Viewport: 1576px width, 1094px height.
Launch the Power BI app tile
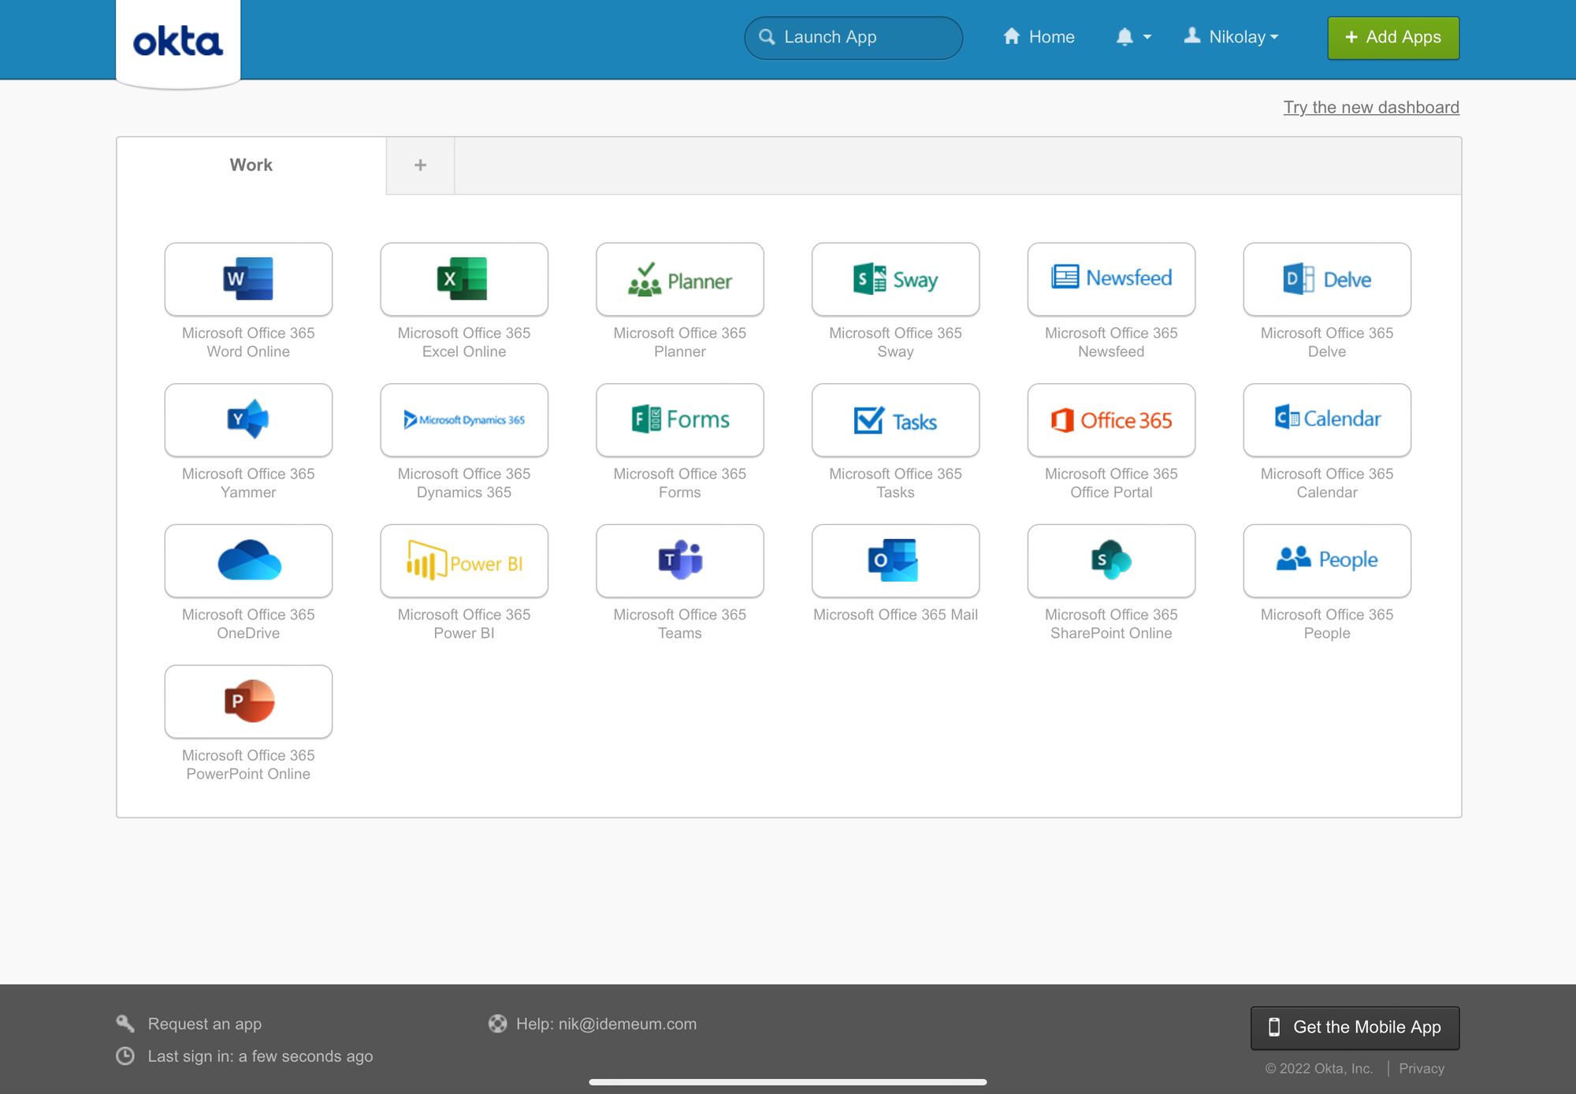pos(464,560)
